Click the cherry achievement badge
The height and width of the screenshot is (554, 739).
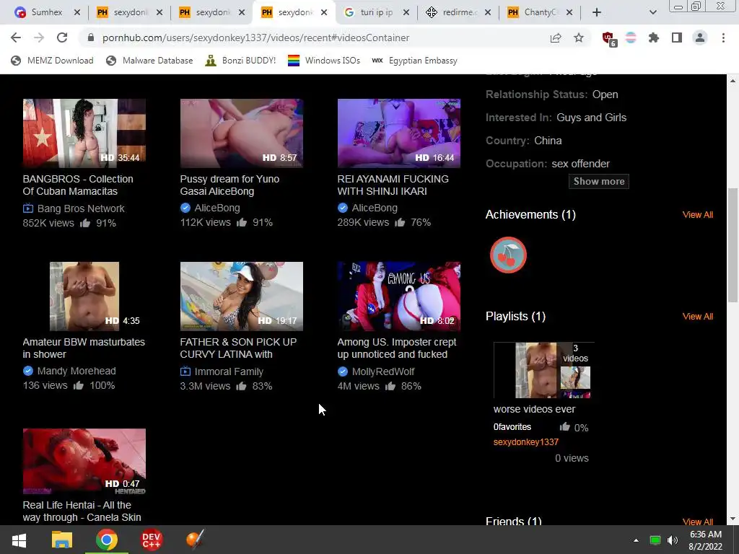(508, 255)
